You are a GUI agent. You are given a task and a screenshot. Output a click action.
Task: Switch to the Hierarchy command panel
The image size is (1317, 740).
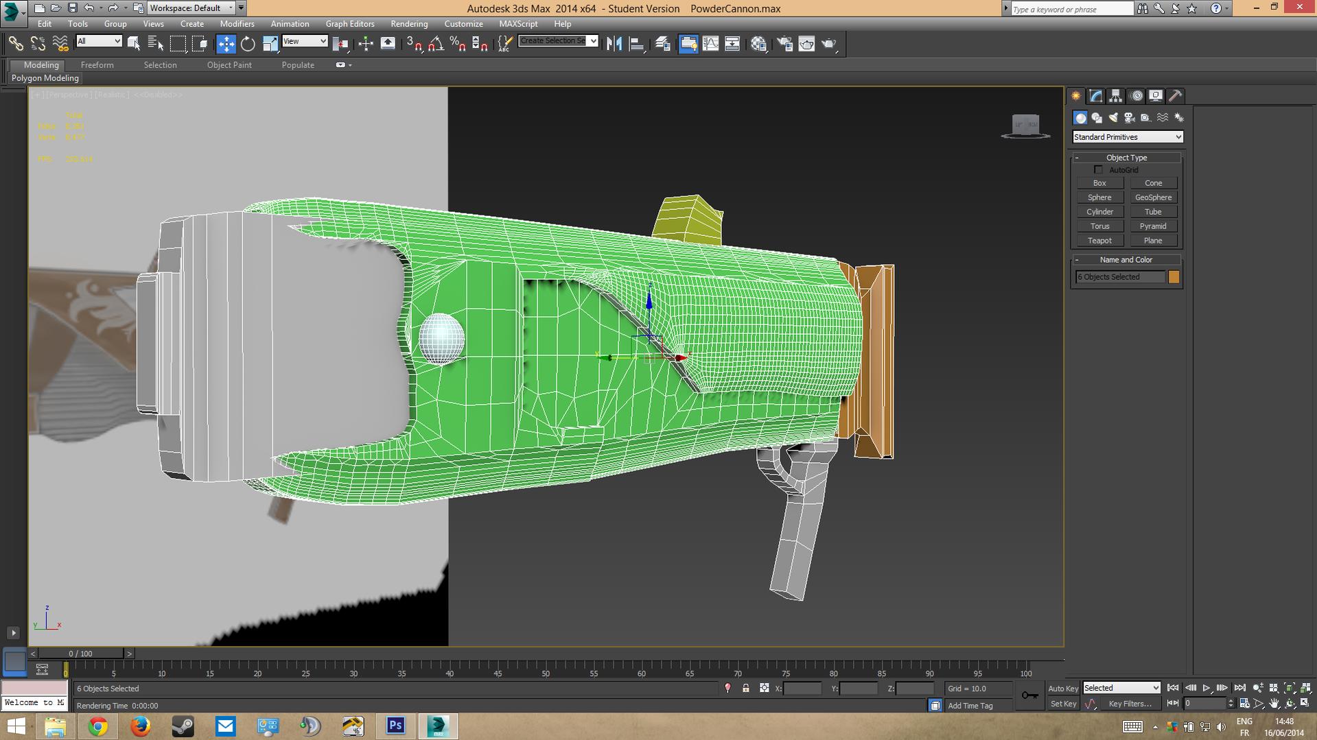coord(1116,96)
